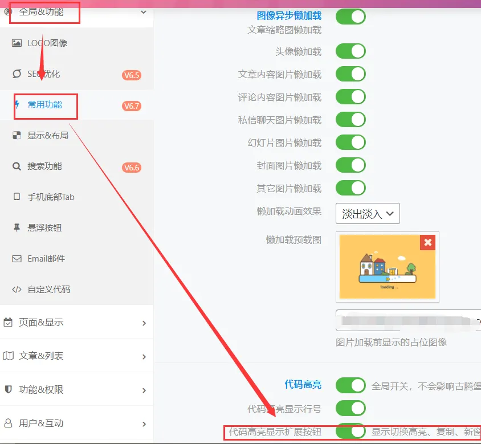Image resolution: width=481 pixels, height=444 pixels.
Task: Click the SEO优化 refresh icon
Action: [x=17, y=74]
